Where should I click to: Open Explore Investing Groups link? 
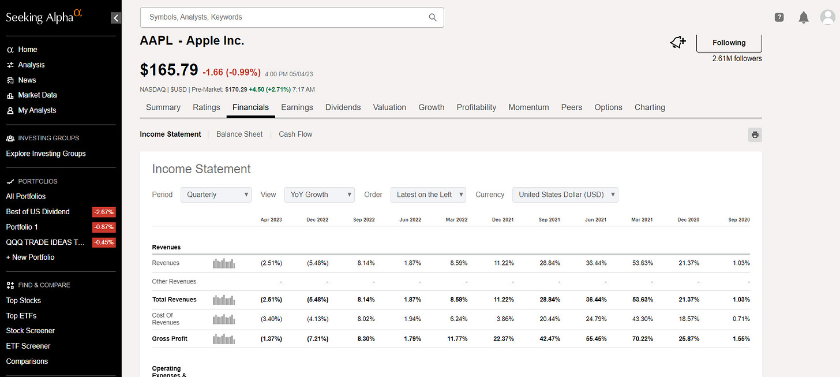tap(46, 154)
